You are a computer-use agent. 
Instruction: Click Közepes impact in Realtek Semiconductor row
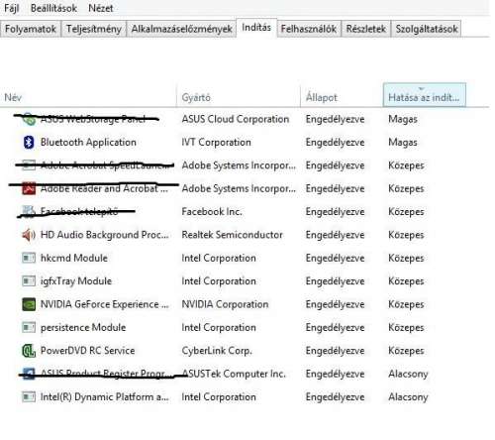[x=406, y=235]
